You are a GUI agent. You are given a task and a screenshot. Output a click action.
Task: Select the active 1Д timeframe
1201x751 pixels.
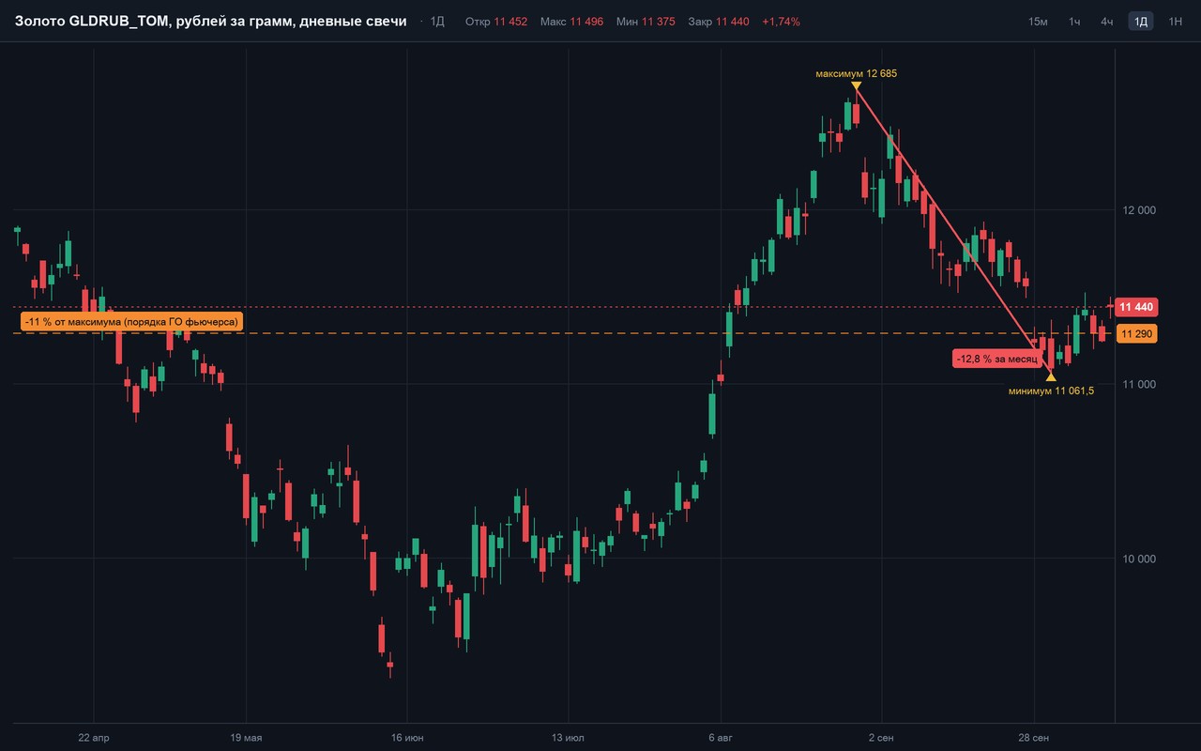click(x=1141, y=22)
